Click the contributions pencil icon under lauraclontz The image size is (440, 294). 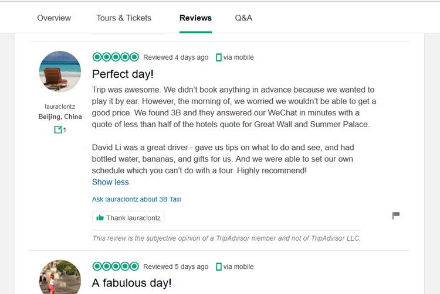coord(58,129)
